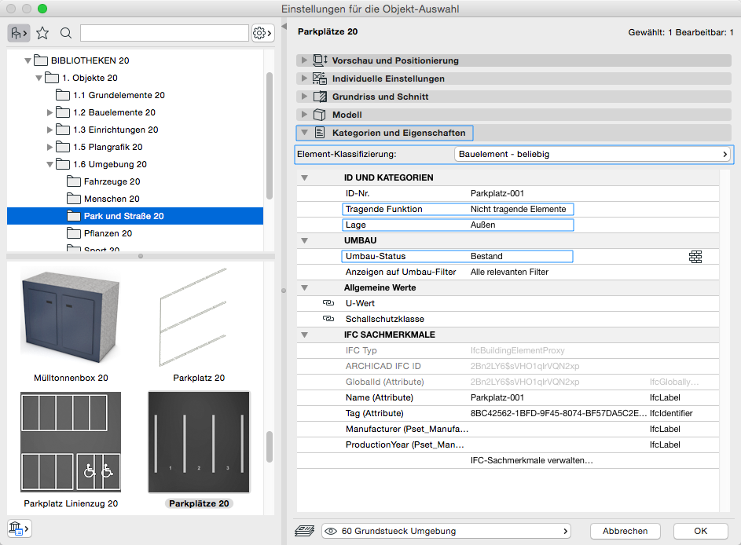Click the Abbrechen button
This screenshot has width=741, height=545.
click(625, 532)
